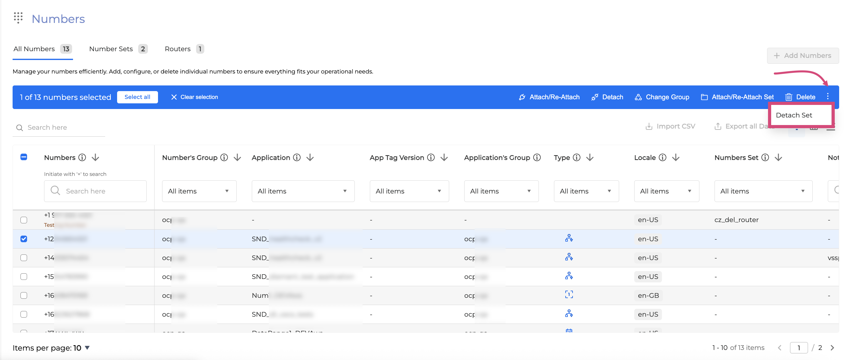
Task: Expand the Number's Group filter dropdown
Action: 199,191
